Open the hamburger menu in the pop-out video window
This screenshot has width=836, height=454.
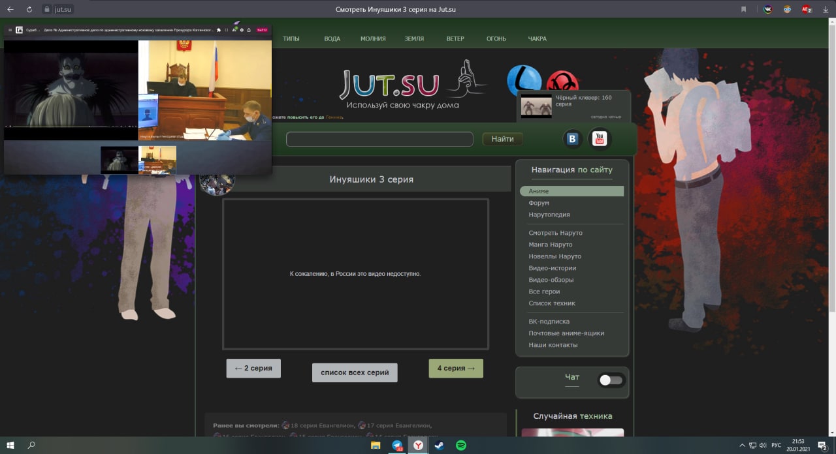click(x=10, y=30)
